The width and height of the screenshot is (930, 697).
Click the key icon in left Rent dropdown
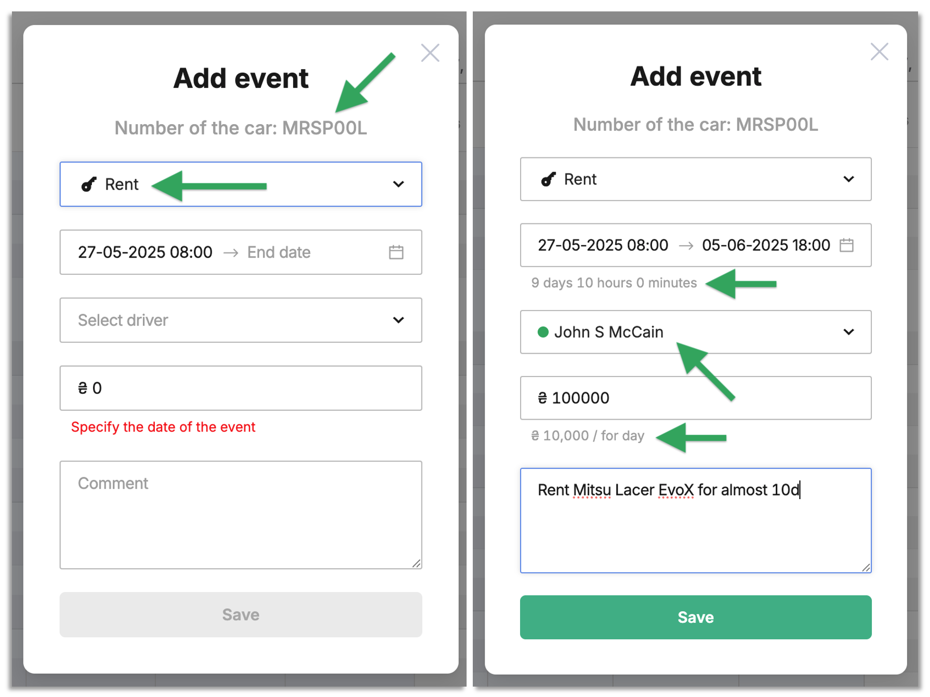89,184
